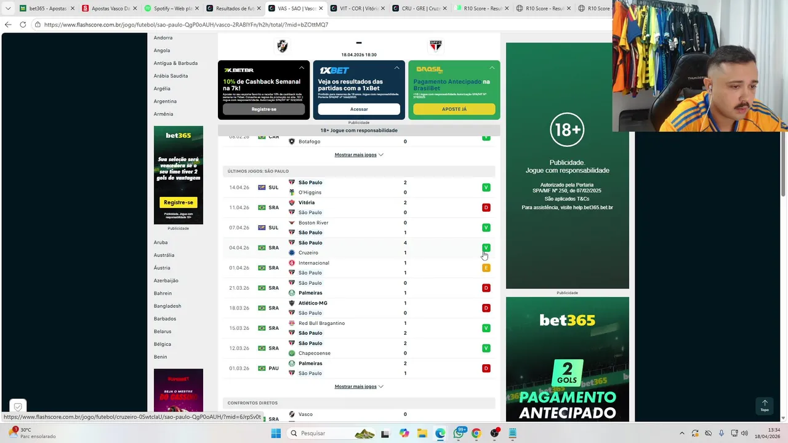Click the São Paulo team crest in header
This screenshot has width=788, height=443.
click(x=435, y=46)
